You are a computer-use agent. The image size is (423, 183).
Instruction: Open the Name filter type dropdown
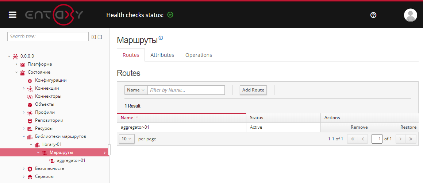[x=136, y=90]
